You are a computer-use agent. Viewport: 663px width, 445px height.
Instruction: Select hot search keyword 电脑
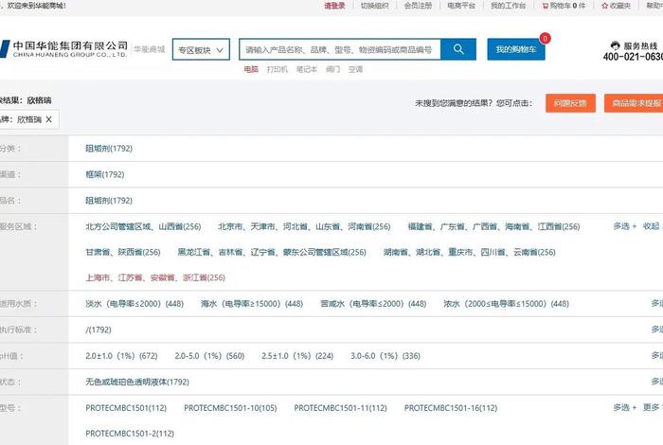(x=251, y=69)
